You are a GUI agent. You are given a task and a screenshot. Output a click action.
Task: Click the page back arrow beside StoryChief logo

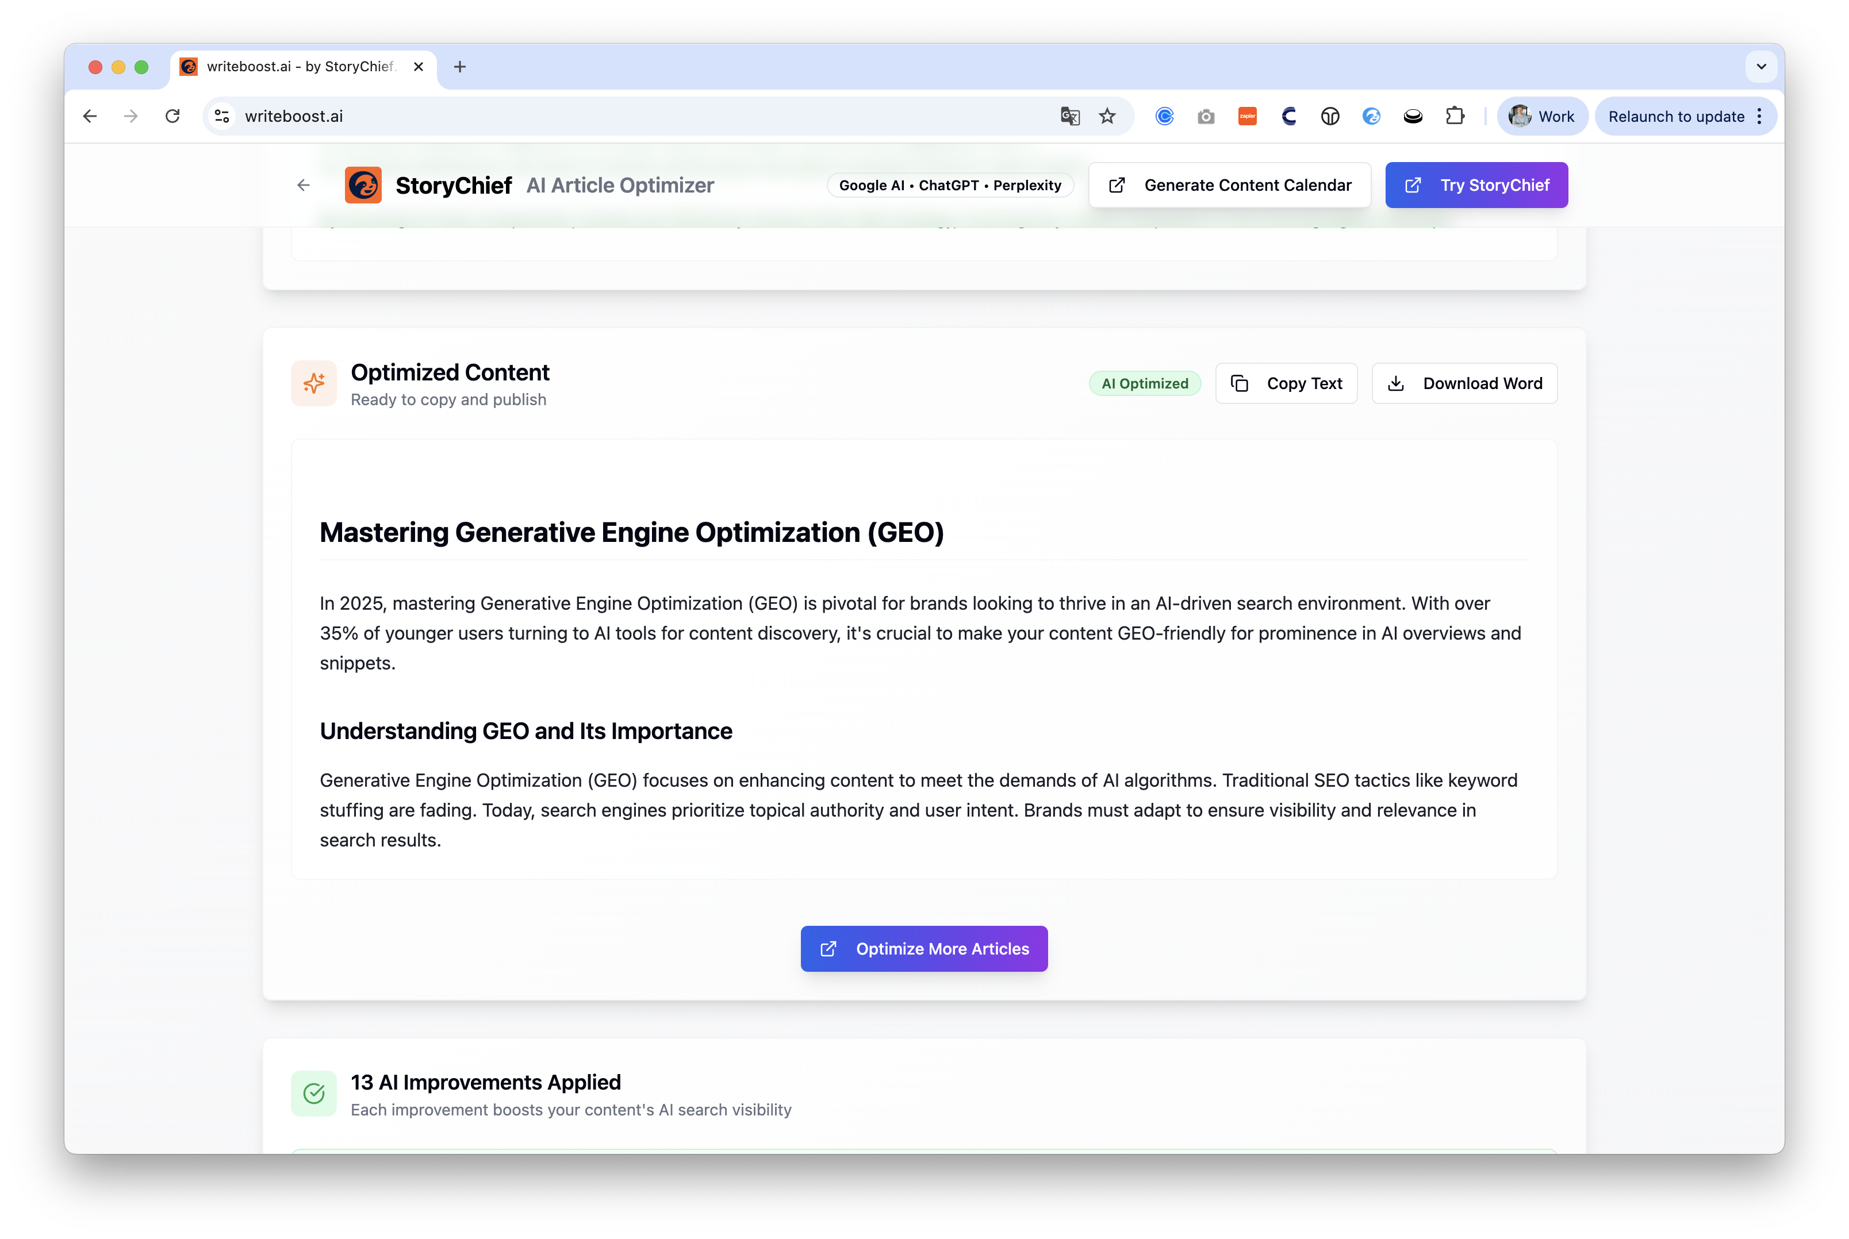click(304, 185)
